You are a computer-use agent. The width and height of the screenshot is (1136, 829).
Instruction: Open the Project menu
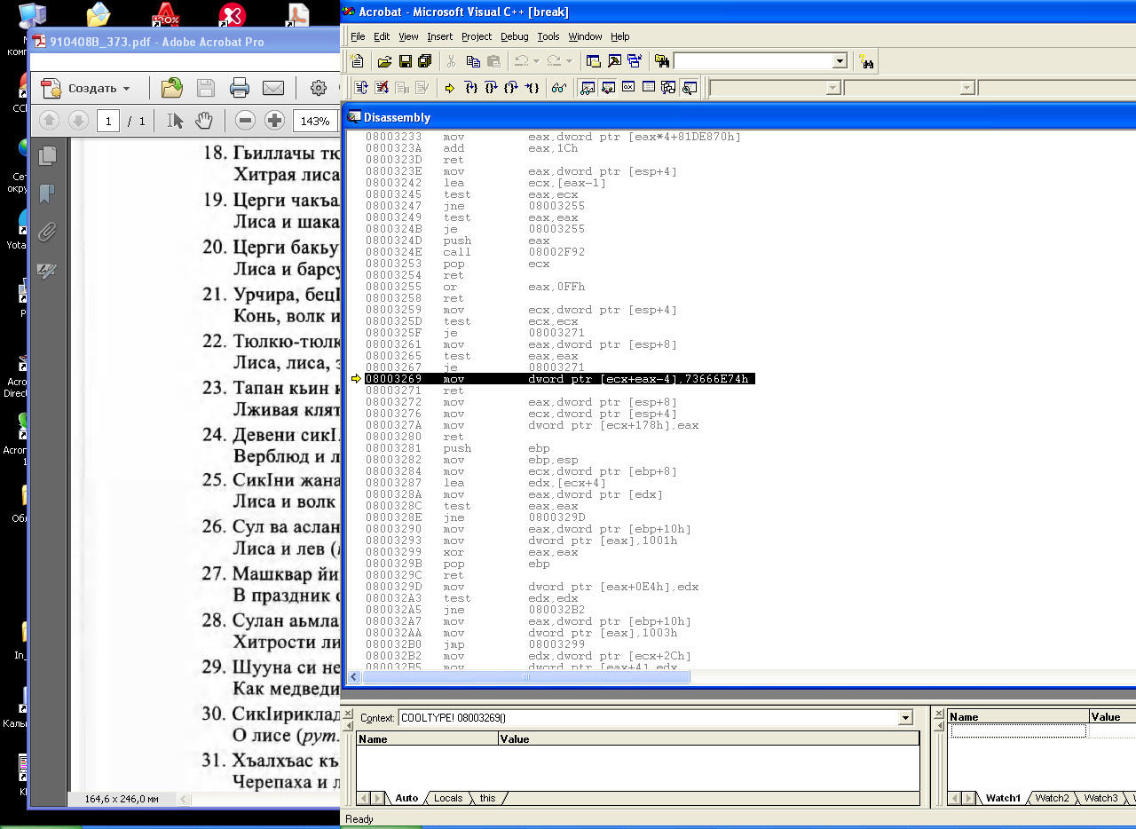click(477, 36)
